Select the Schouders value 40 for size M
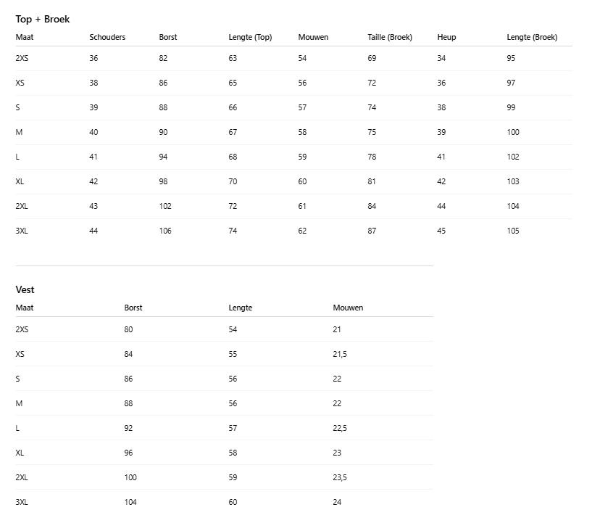Image resolution: width=592 pixels, height=523 pixels. coord(93,132)
